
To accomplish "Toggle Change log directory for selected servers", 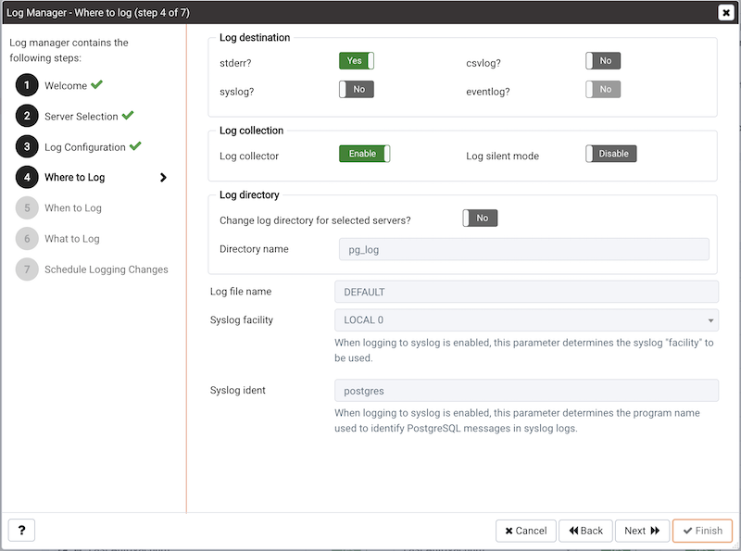I will [480, 218].
